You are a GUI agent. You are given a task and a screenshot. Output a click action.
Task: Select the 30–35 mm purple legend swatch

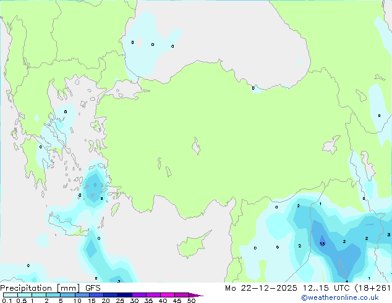point(138,295)
